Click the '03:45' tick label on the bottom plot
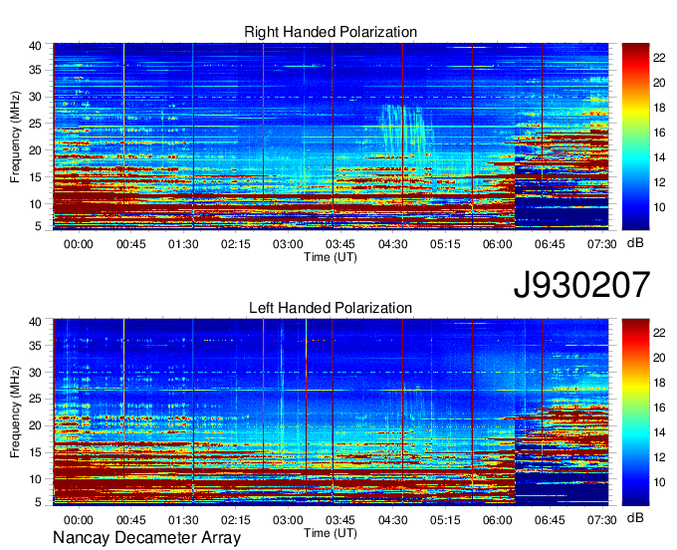The height and width of the screenshot is (550, 677). click(340, 520)
